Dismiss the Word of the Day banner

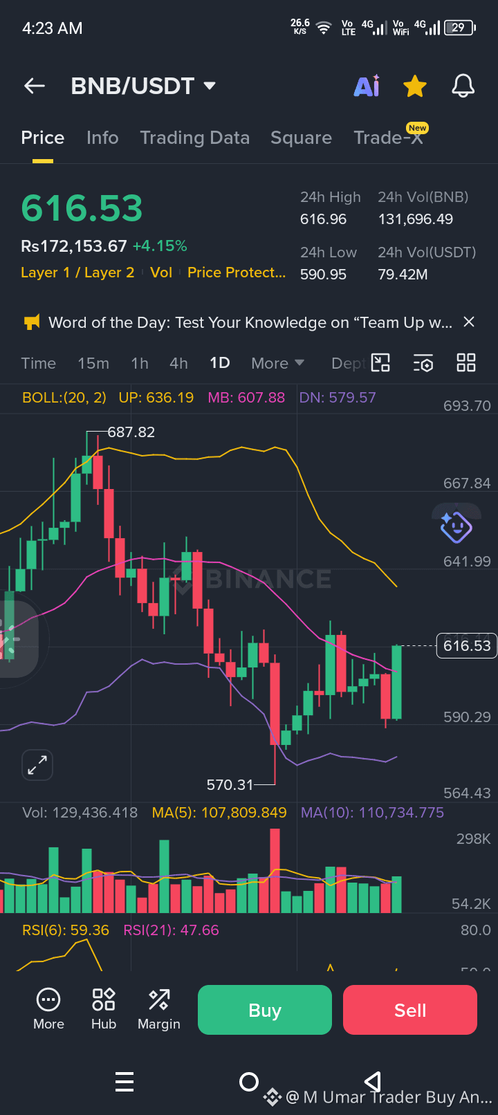tap(469, 322)
